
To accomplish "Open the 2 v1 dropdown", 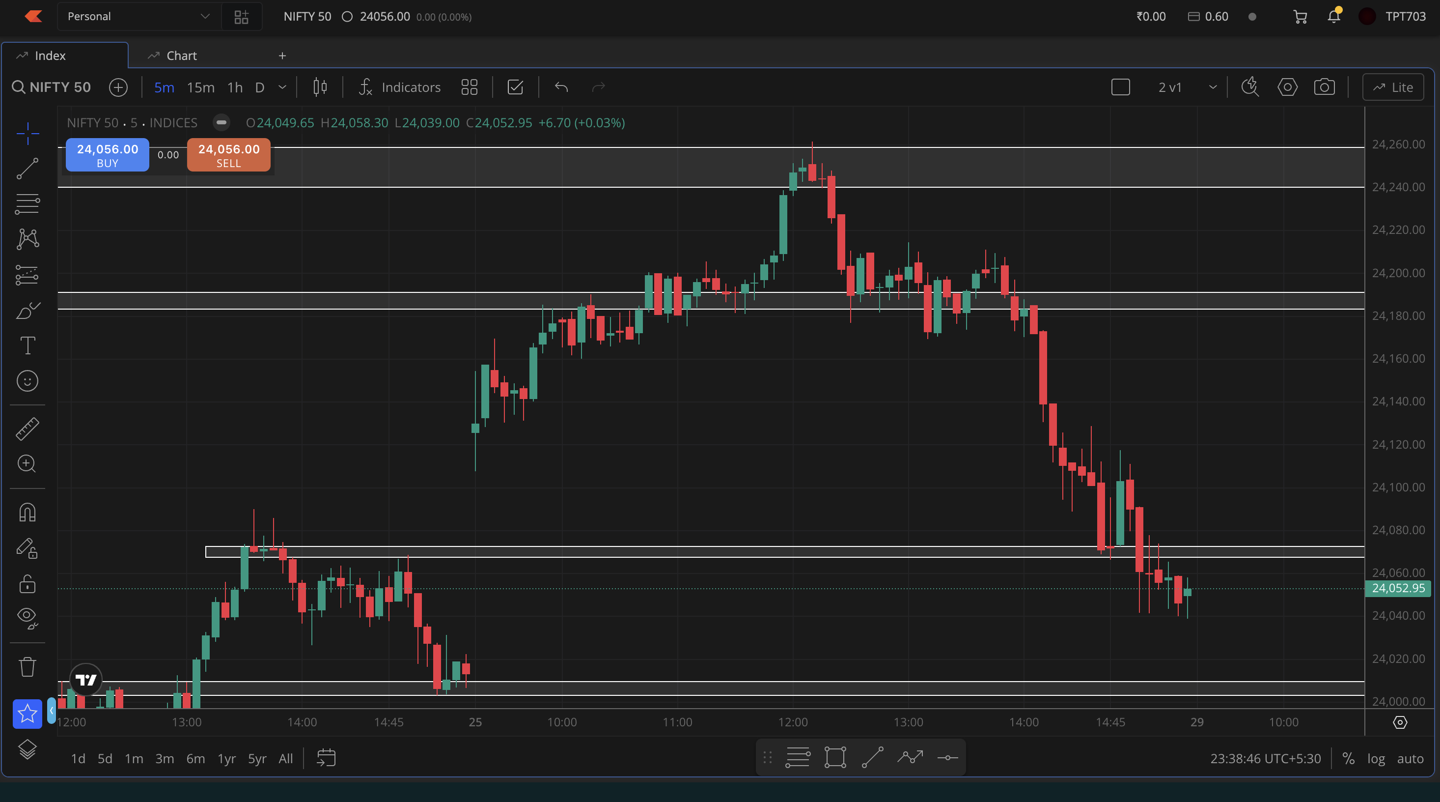I will (x=1188, y=87).
